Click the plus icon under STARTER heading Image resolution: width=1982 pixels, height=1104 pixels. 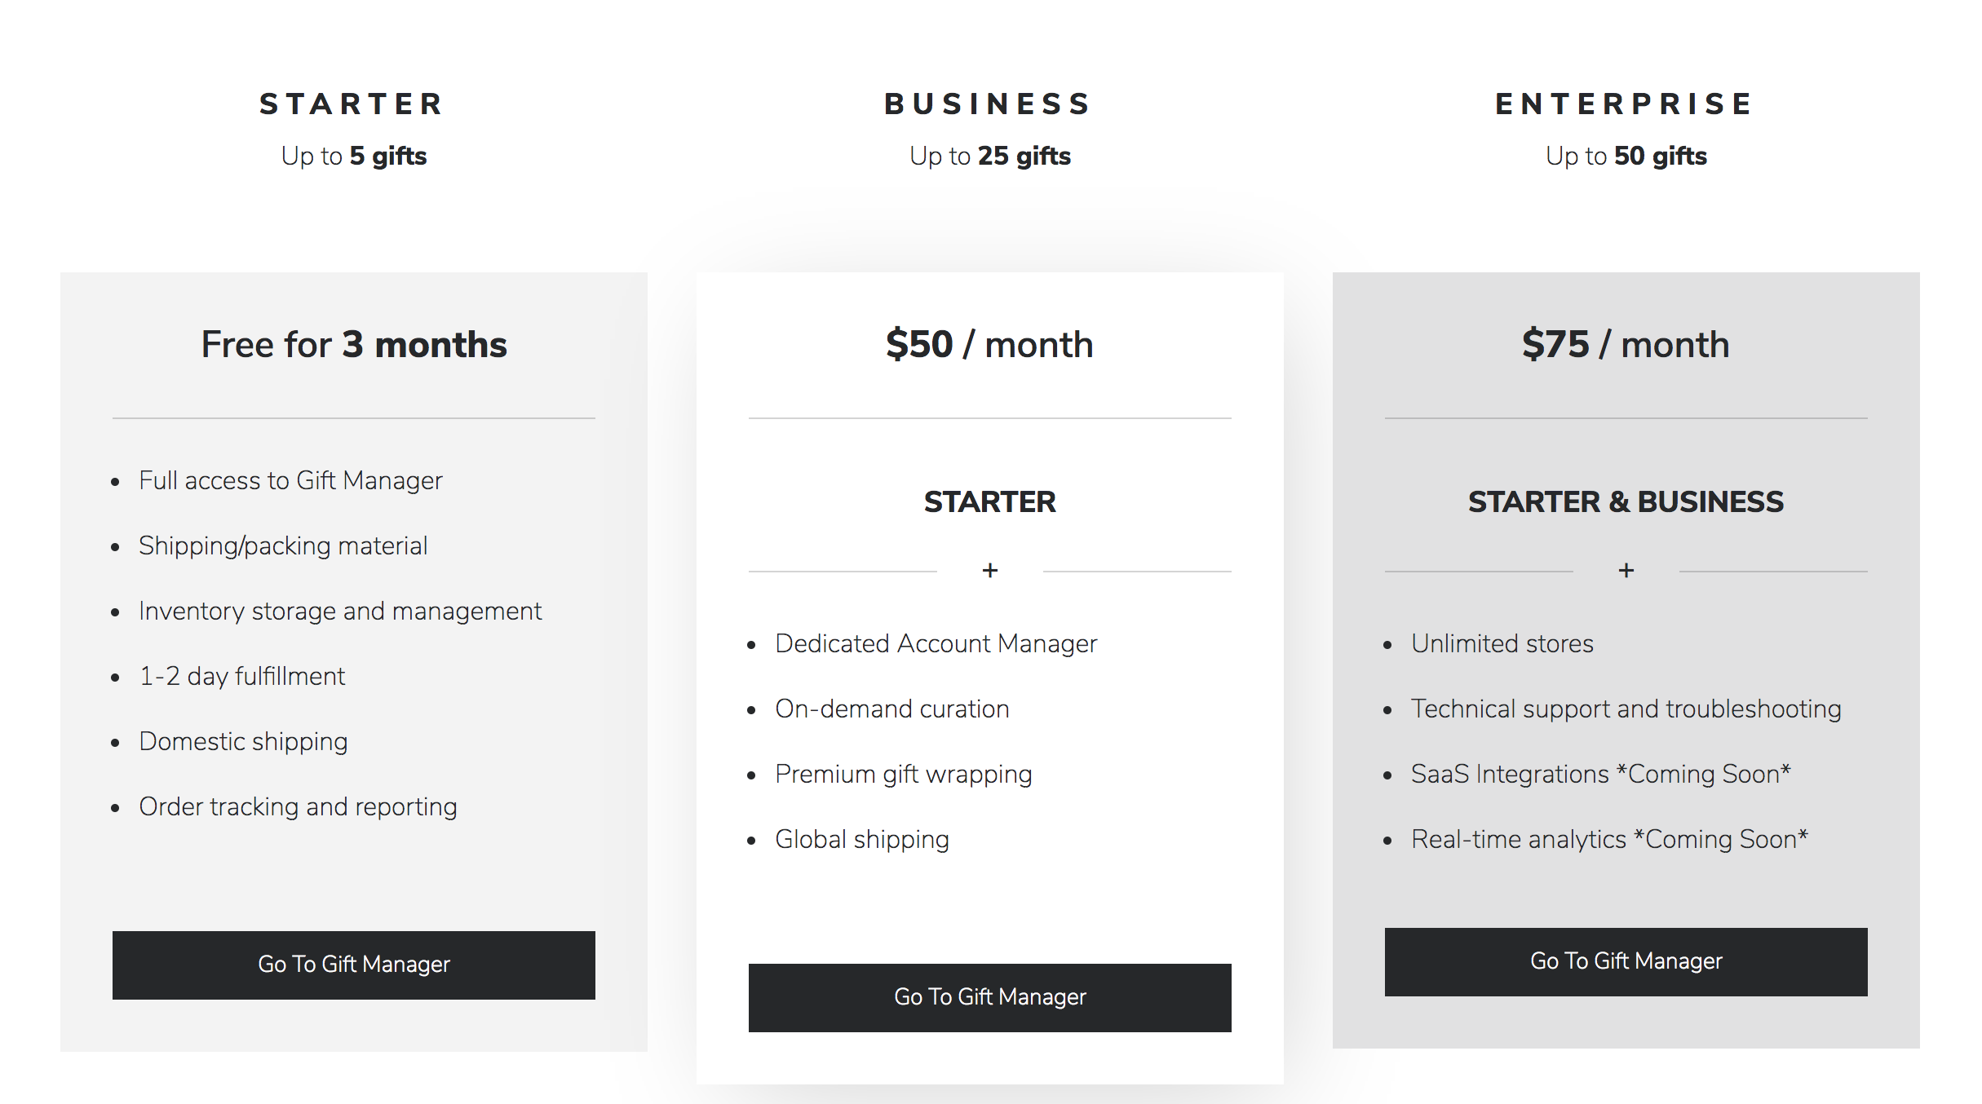click(990, 571)
